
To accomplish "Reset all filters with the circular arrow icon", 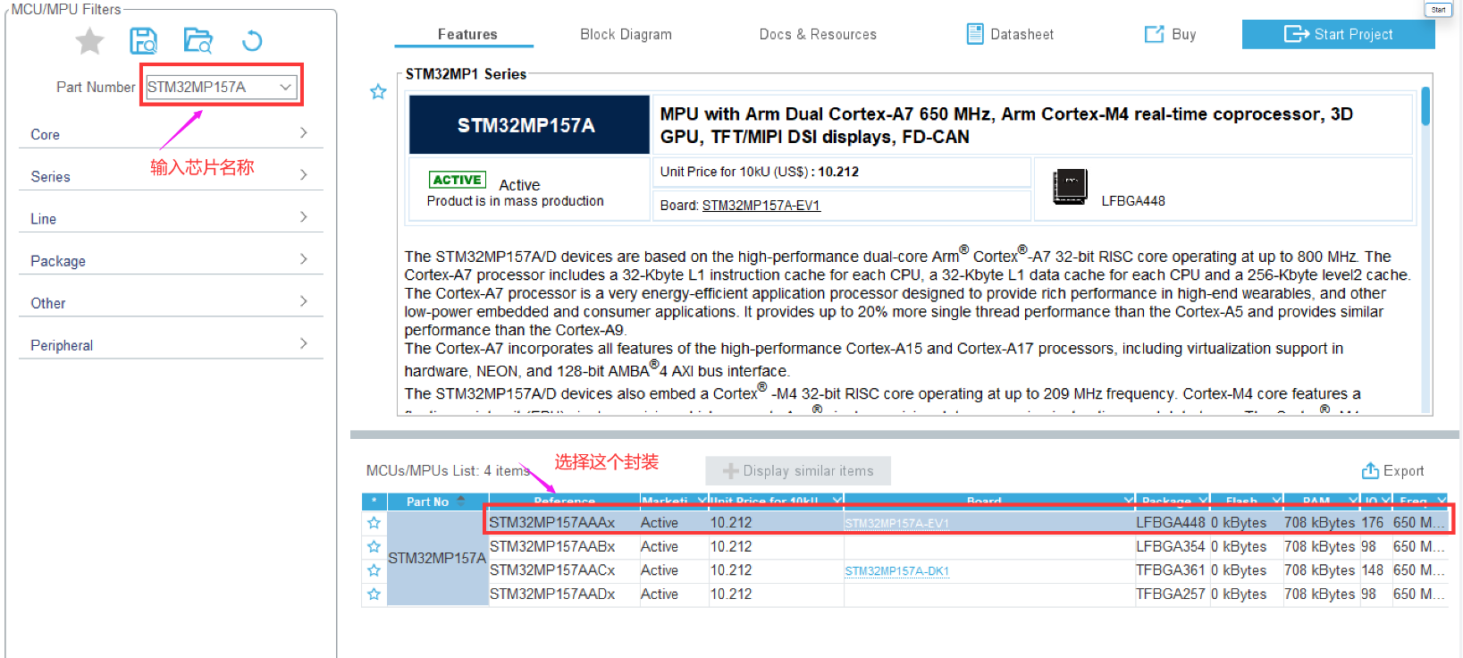I will [x=252, y=41].
